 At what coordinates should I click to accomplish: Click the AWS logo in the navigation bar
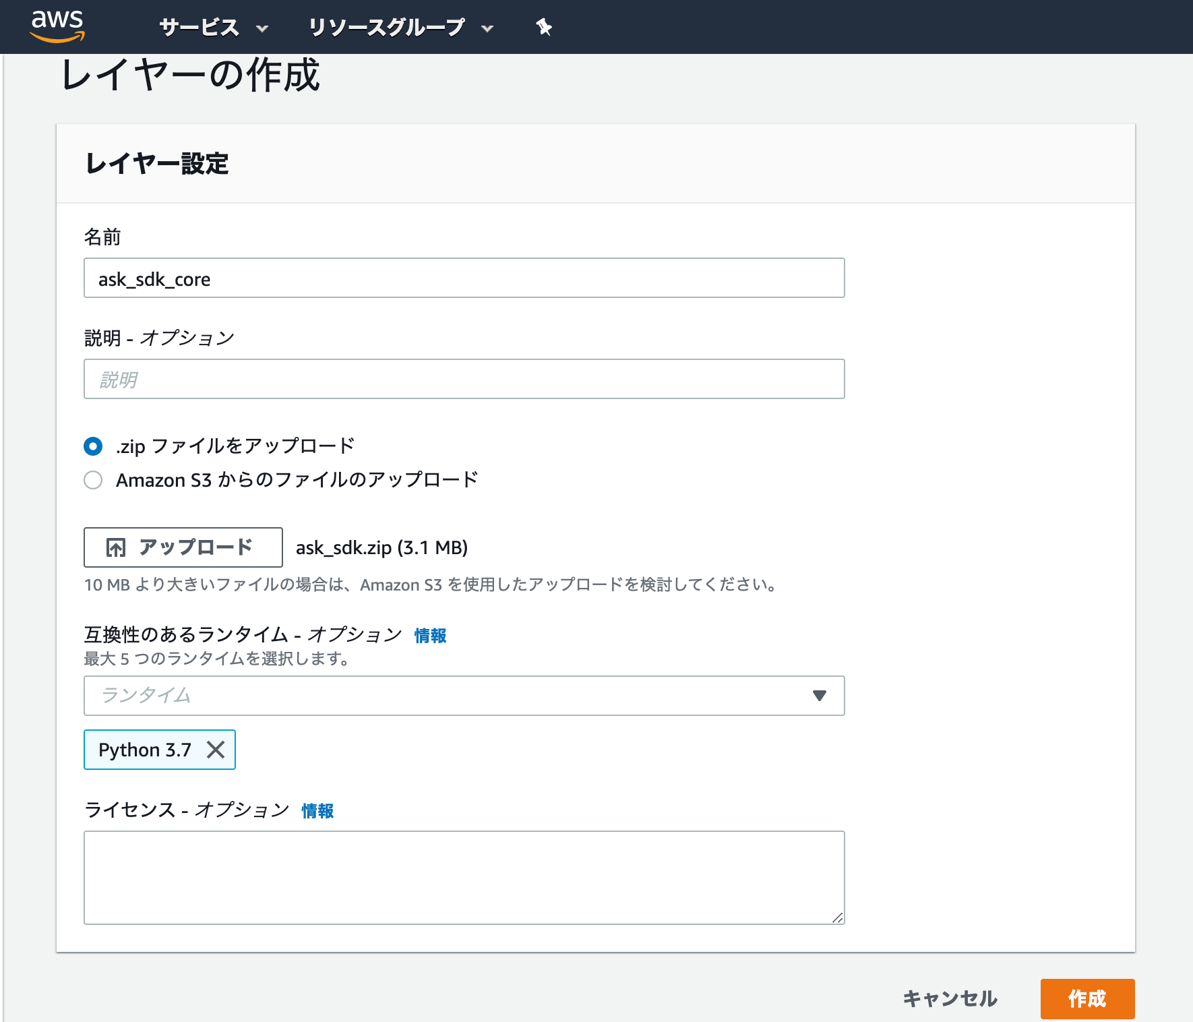coord(57,27)
